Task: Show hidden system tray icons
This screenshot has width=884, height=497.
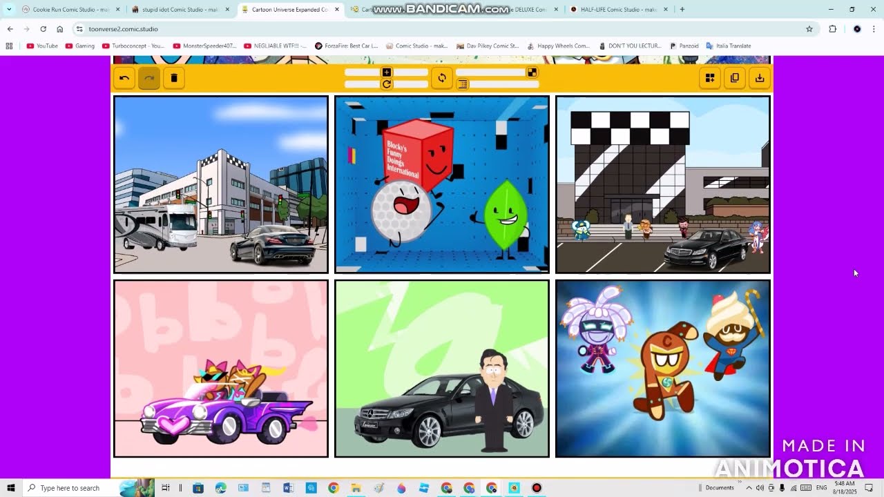Action: 749,488
